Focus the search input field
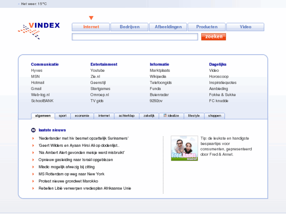Image resolution: width=286 pixels, height=214 pixels. tap(135, 37)
